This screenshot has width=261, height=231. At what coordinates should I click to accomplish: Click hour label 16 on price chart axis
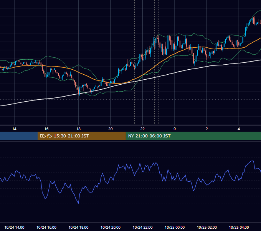click(46, 129)
